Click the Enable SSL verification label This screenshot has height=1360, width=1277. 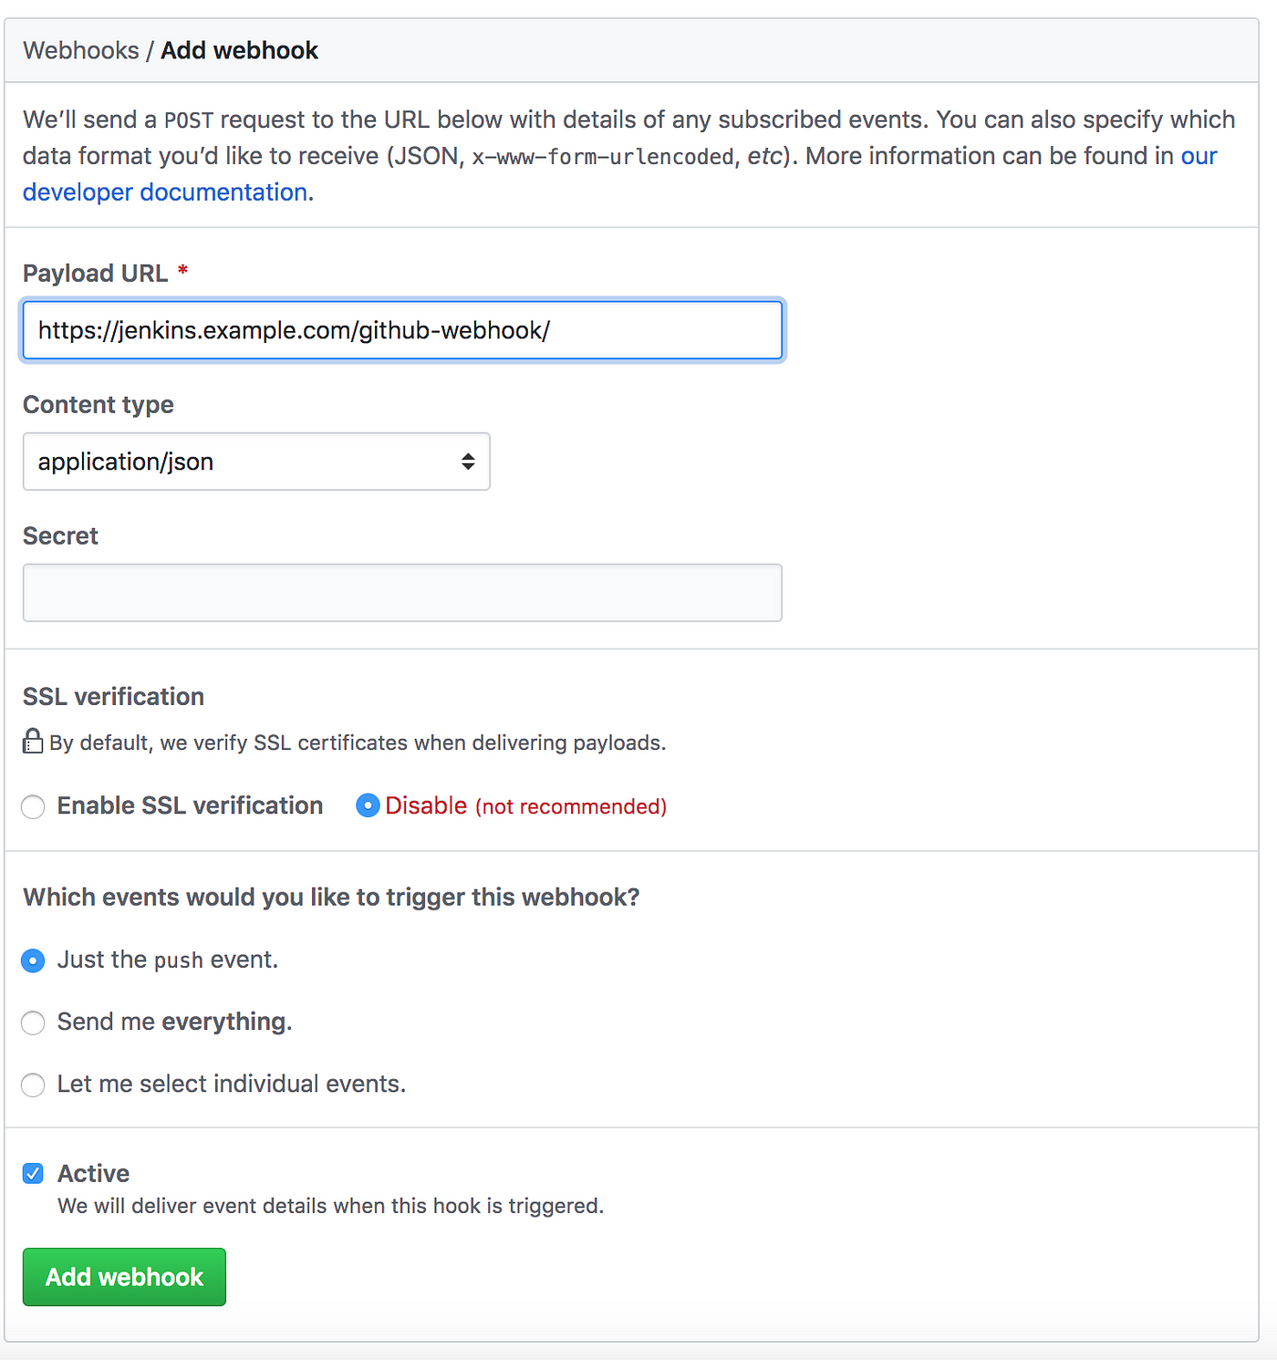pos(190,806)
